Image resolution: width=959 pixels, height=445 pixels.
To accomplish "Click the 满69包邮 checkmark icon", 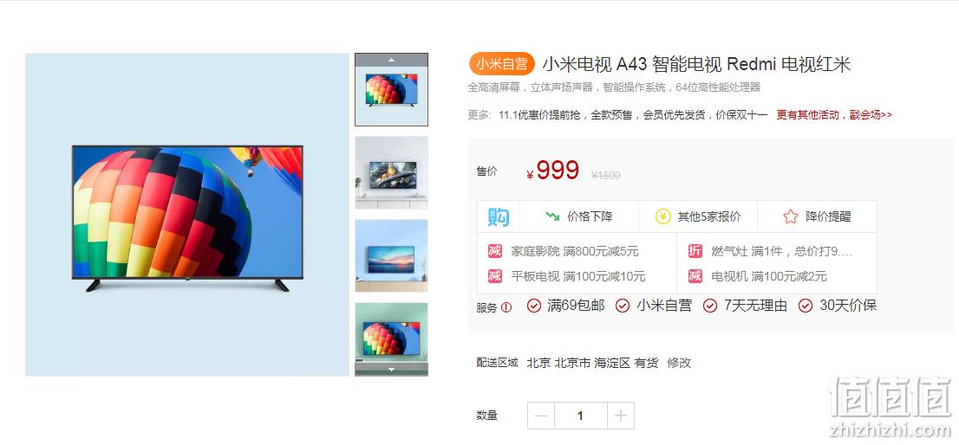I will point(534,306).
